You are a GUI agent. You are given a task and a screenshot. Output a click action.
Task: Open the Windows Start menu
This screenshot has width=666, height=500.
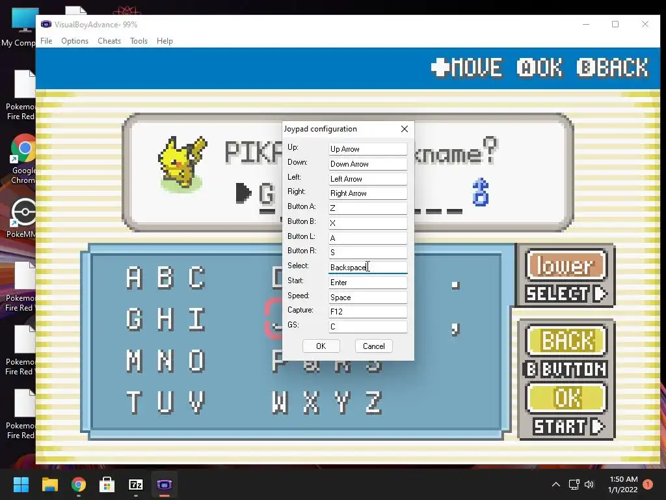(21, 484)
